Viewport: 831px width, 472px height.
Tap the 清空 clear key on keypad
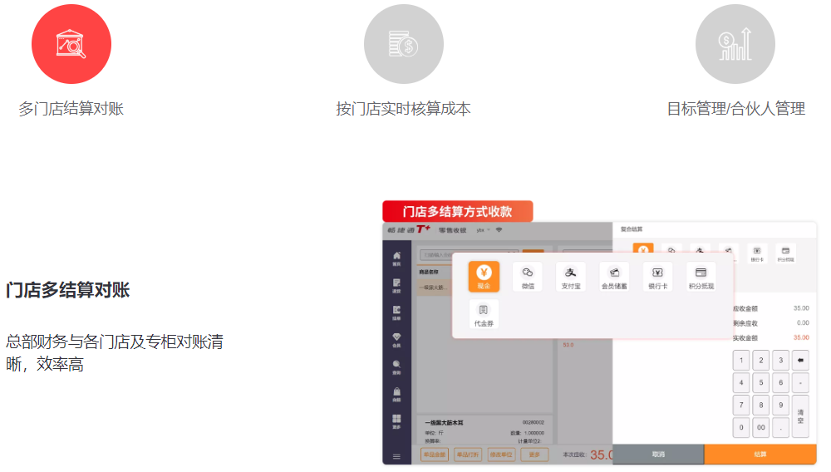tap(800, 416)
